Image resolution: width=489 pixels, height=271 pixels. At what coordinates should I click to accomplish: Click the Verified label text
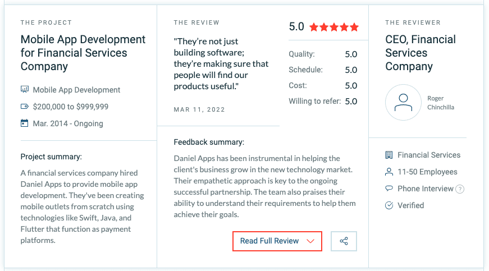(411, 205)
